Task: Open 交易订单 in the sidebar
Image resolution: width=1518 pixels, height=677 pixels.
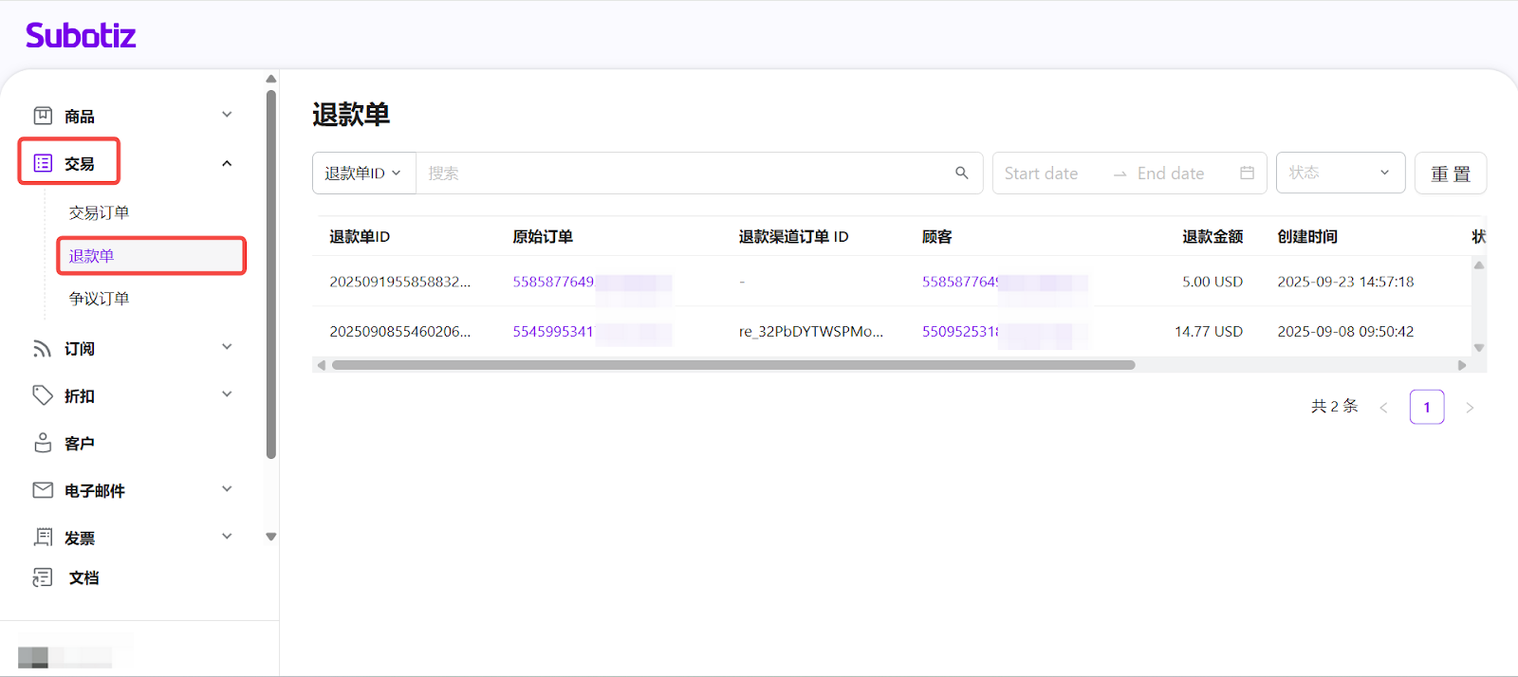Action: click(99, 212)
